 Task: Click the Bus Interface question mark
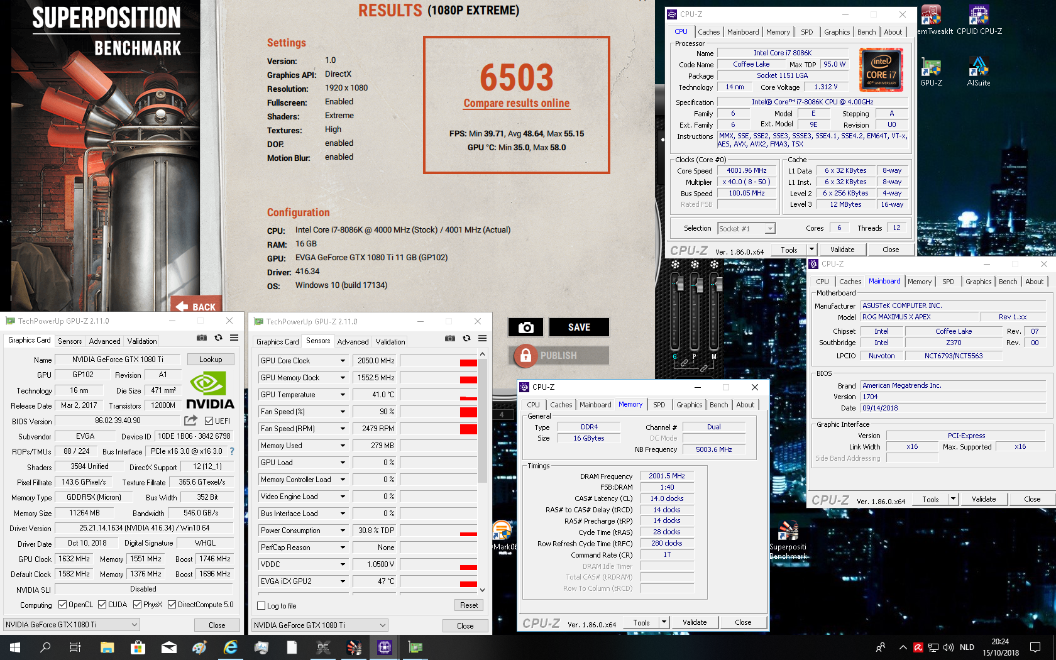pyautogui.click(x=232, y=451)
